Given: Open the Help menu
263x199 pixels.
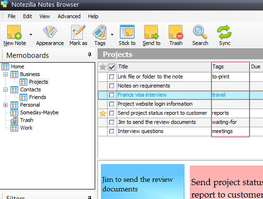Looking at the screenshot, I should point(93,16).
